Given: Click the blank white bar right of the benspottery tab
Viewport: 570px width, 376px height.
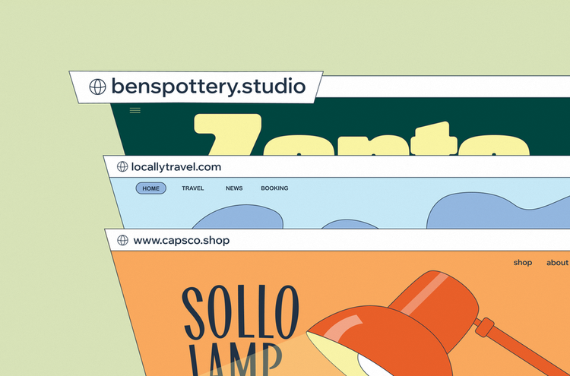Looking at the screenshot, I should coord(444,87).
